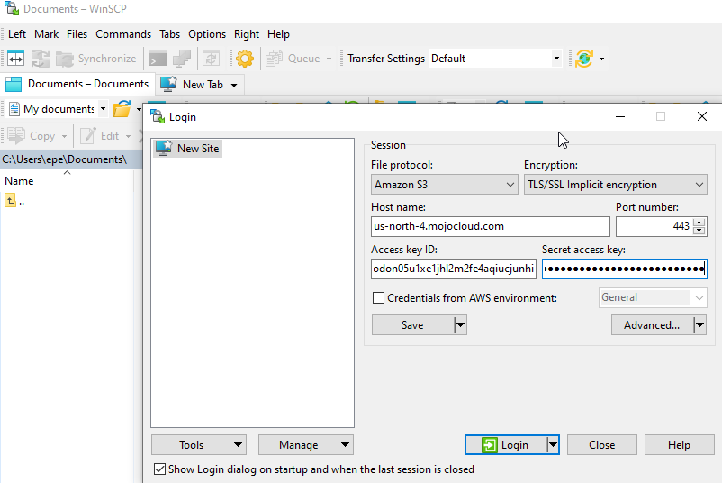Click the compare directories icon in toolbar

pos(40,59)
